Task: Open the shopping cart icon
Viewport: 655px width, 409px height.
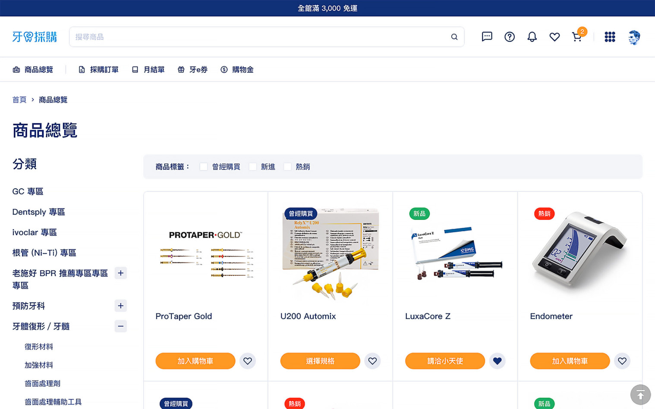Action: [x=577, y=37]
